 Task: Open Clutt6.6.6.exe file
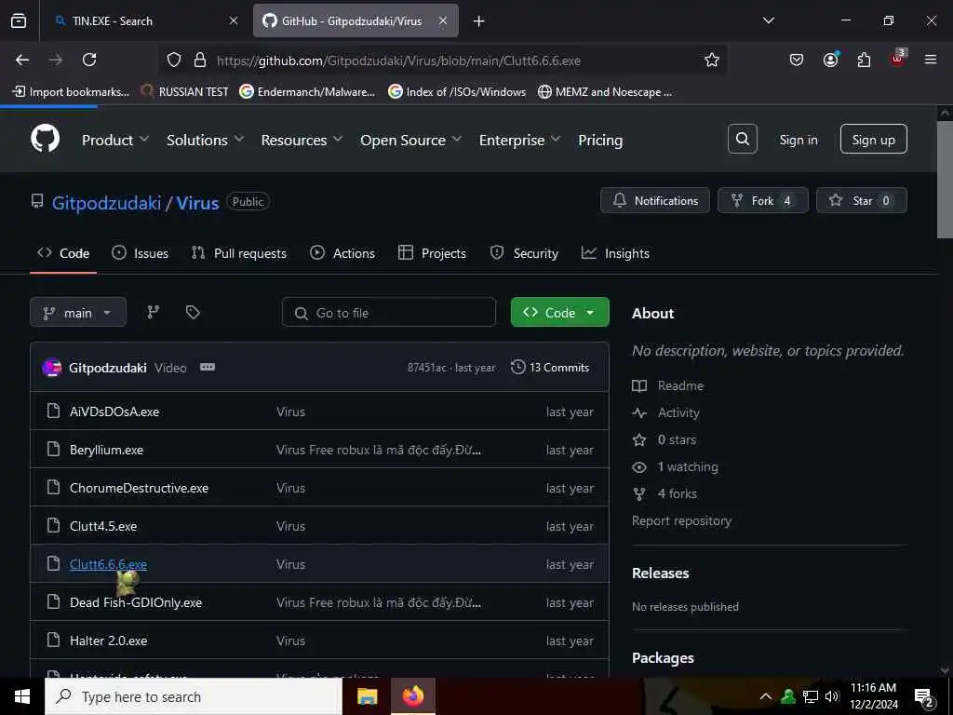point(108,564)
